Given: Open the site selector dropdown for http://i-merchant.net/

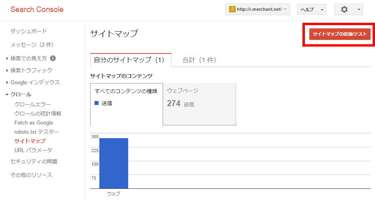Looking at the screenshot, I should pos(258,10).
